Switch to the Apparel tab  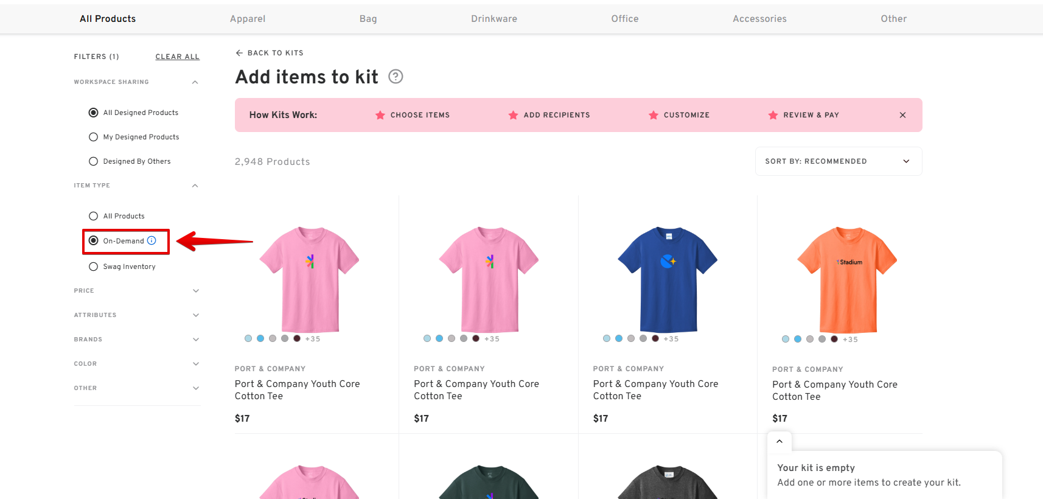[x=248, y=19]
